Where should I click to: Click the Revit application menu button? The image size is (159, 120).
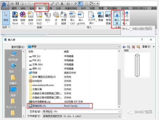[5, 5]
